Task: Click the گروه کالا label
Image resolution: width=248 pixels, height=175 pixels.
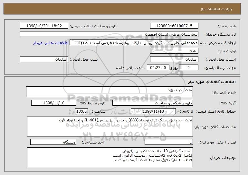Action: (x=228, y=103)
